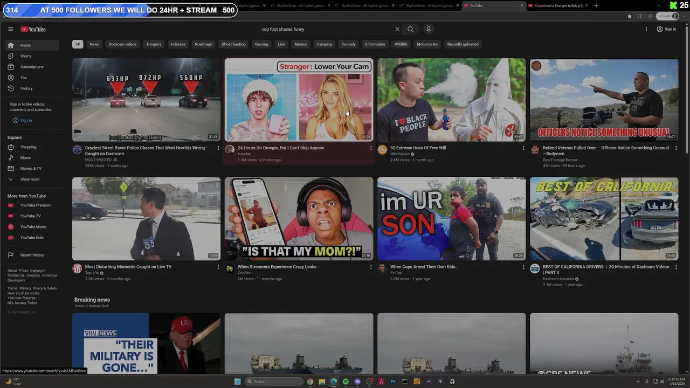Select the Camping filter chip

pos(324,44)
